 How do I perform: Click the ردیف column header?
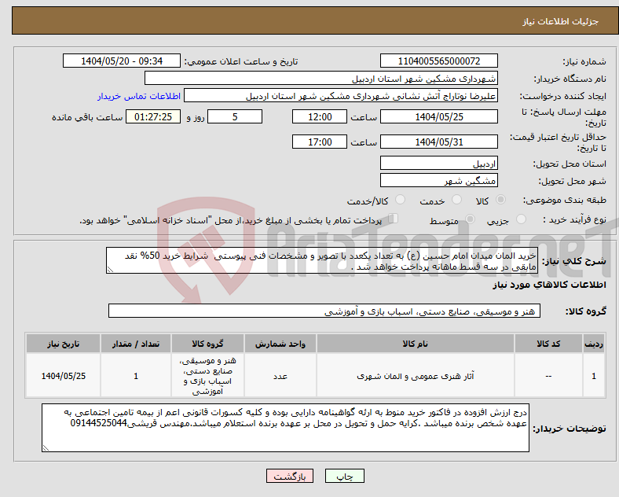coord(594,344)
